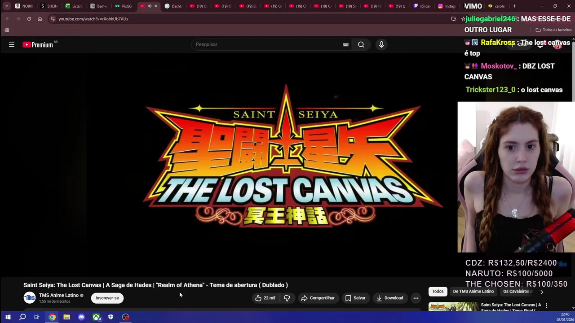Open the apps grid in bookmarks bar
The width and height of the screenshot is (575, 323).
tap(7, 30)
